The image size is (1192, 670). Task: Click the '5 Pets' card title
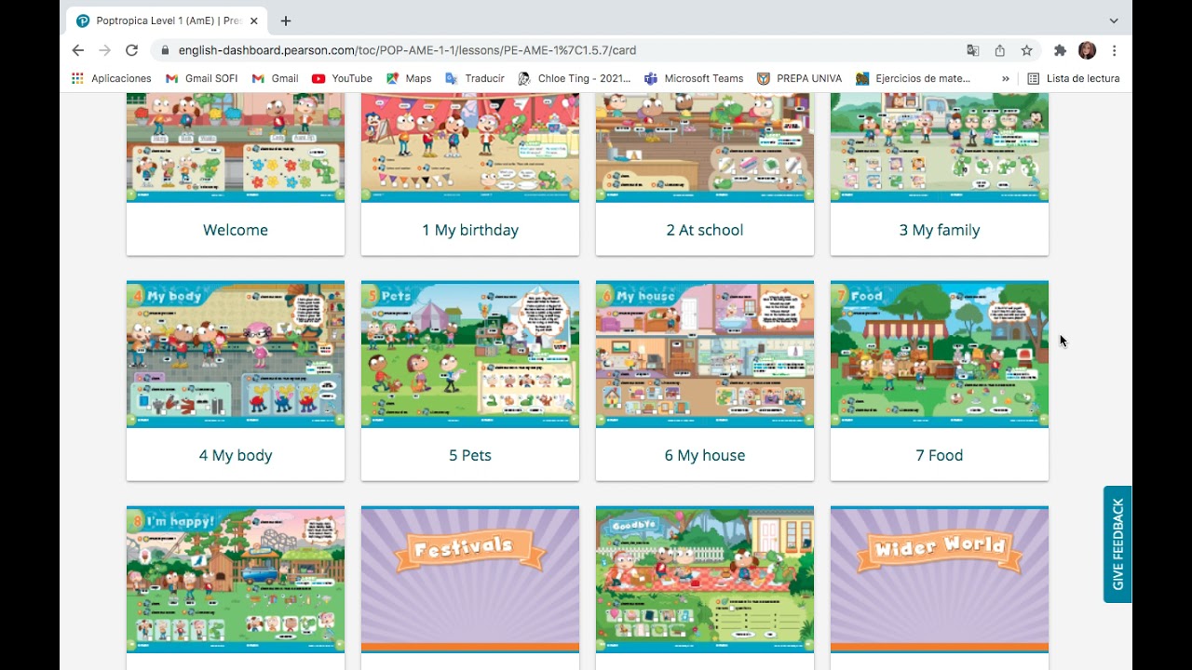pos(470,455)
